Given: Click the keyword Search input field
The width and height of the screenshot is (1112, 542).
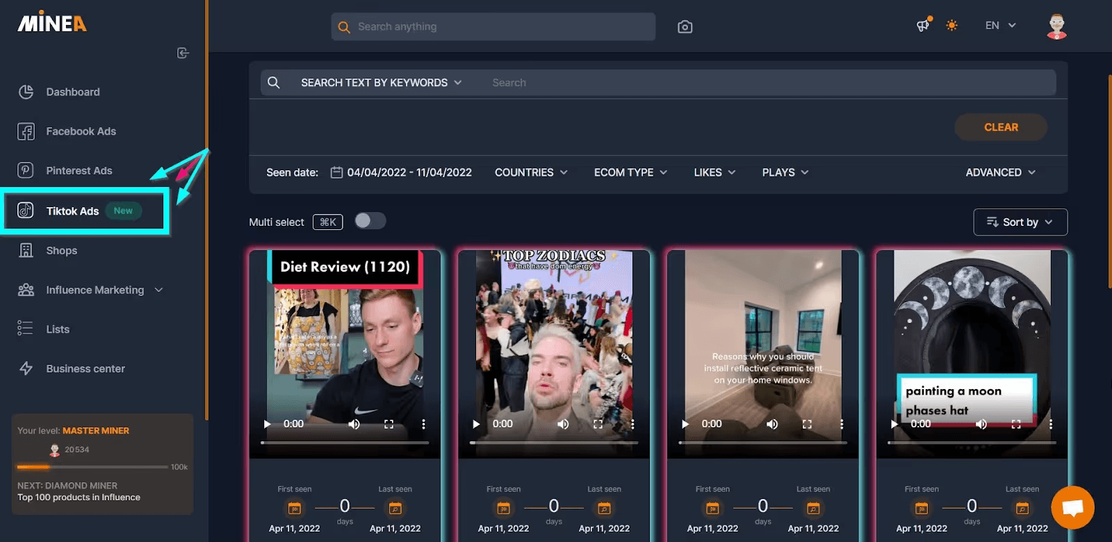Looking at the screenshot, I should tap(770, 82).
